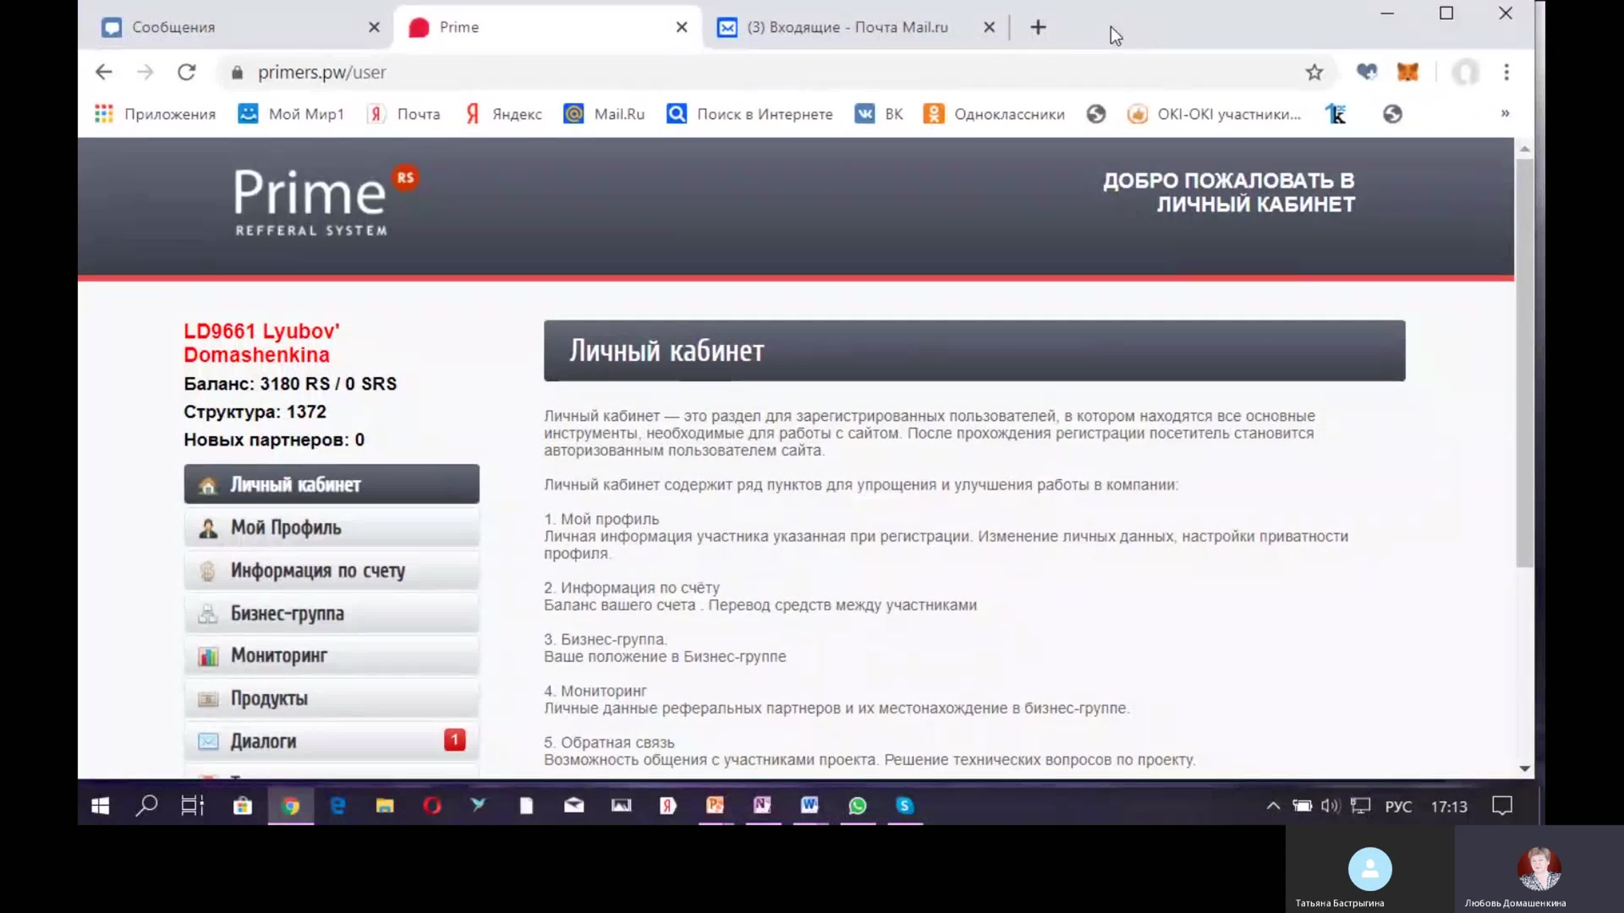Open the Почта bookmark
This screenshot has width=1624, height=913.
click(x=404, y=114)
